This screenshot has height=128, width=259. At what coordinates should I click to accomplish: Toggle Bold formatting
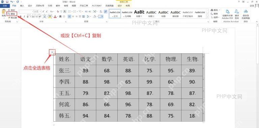pyautogui.click(x=21, y=16)
